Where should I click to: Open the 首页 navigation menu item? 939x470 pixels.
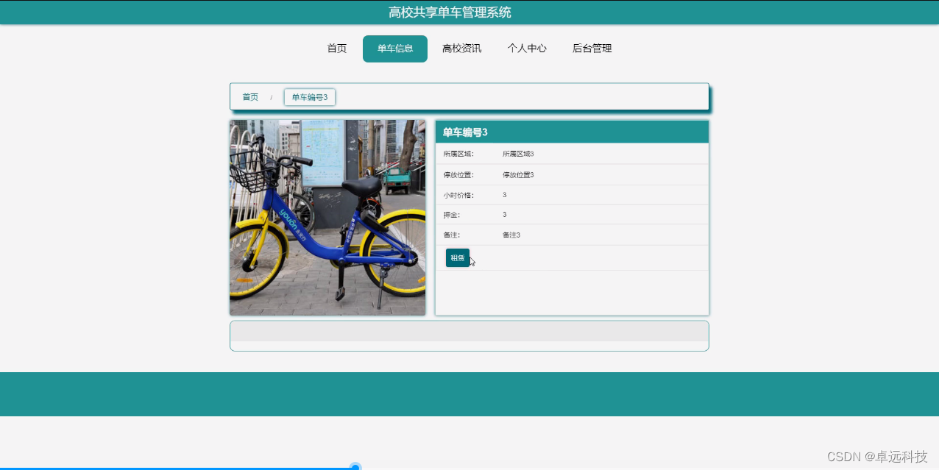(x=336, y=48)
